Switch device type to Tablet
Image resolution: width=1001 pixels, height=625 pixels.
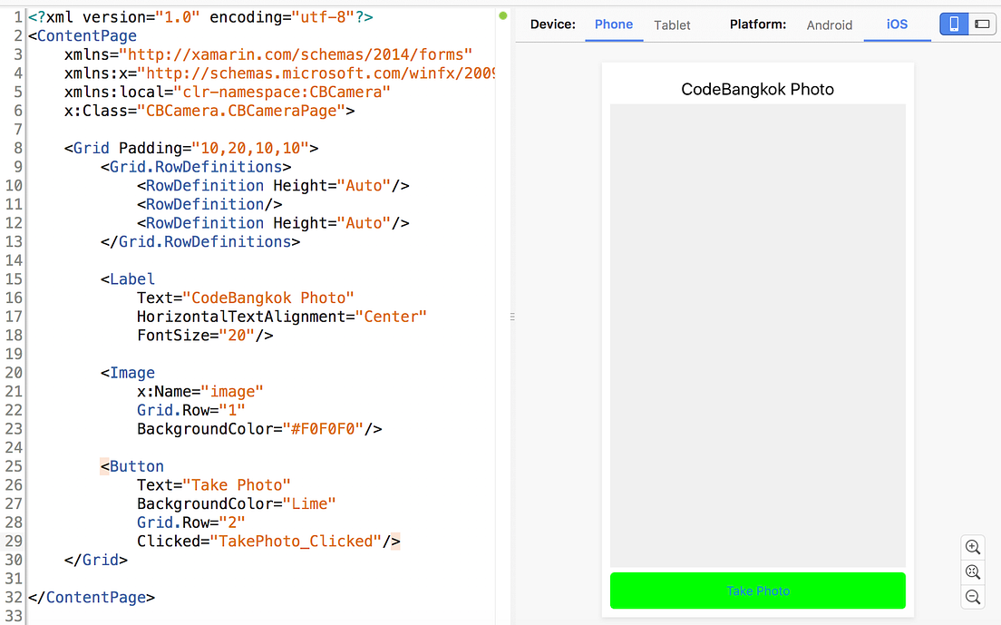tap(672, 24)
